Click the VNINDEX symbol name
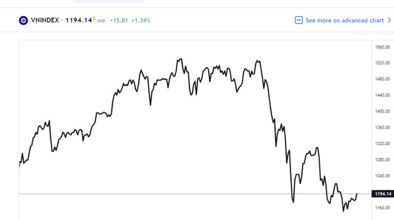The height and width of the screenshot is (220, 394). [46, 20]
